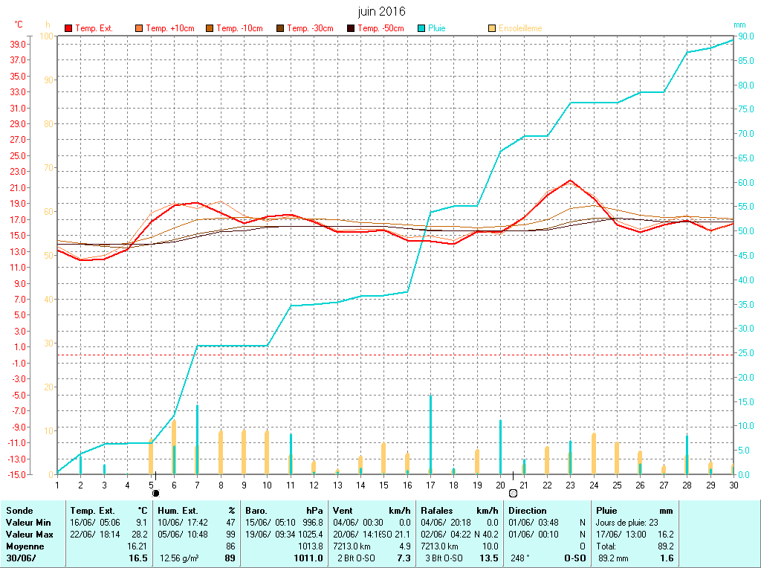This screenshot has height=568, width=761.
Task: Click the brown Temp. -30cm legend swatch
Action: (281, 28)
